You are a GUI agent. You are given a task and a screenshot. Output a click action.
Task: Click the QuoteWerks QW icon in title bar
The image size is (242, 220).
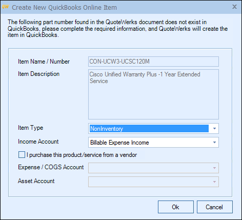(x=6, y=7)
